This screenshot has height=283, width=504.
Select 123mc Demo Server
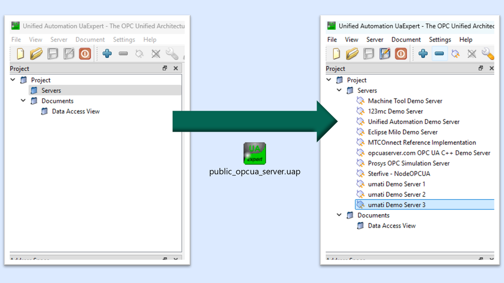pyautogui.click(x=395, y=111)
